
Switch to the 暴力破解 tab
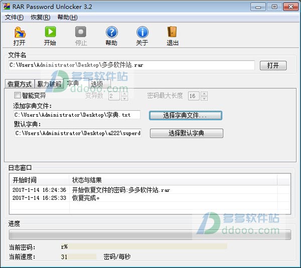(49, 84)
